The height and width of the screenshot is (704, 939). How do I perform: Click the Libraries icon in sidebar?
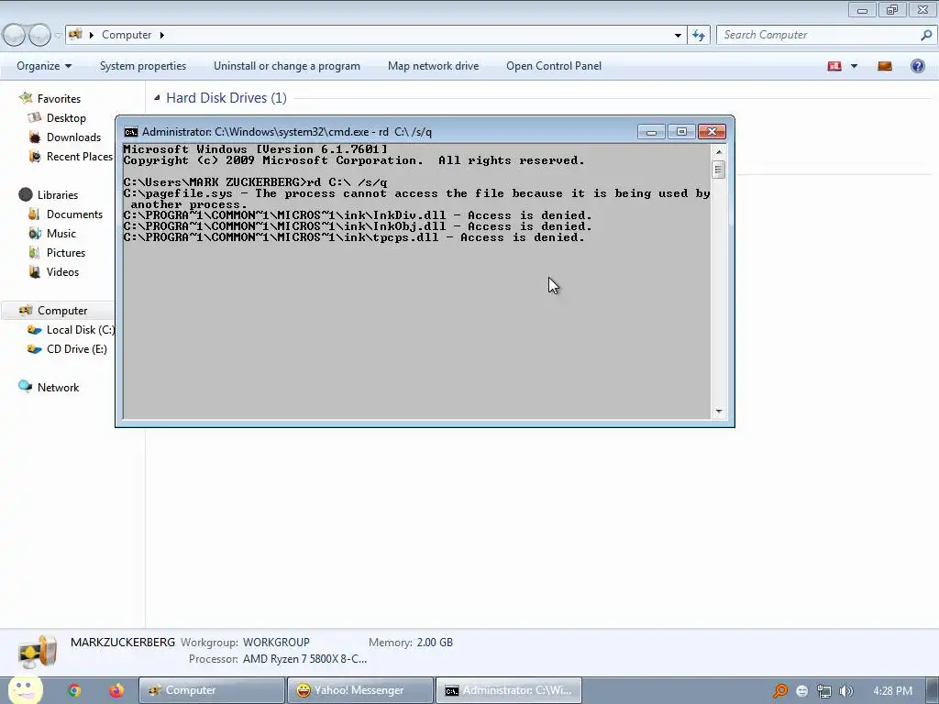[25, 194]
